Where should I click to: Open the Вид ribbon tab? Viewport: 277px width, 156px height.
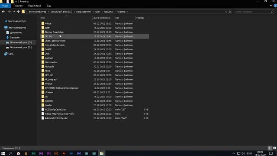pos(48,6)
